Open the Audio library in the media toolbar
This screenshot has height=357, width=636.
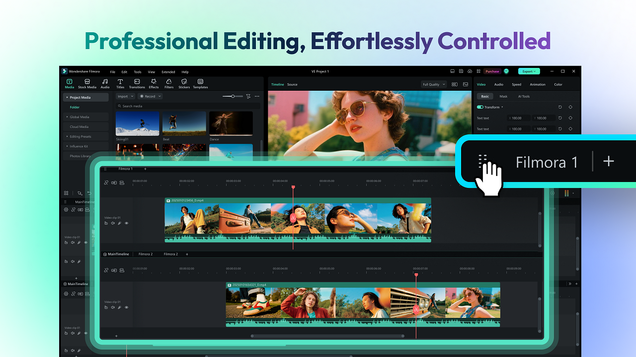[x=105, y=83]
